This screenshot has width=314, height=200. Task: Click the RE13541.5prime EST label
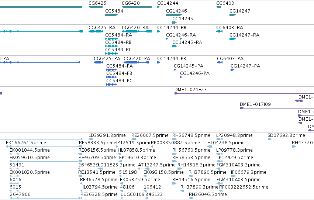pyautogui.click(x=97, y=173)
